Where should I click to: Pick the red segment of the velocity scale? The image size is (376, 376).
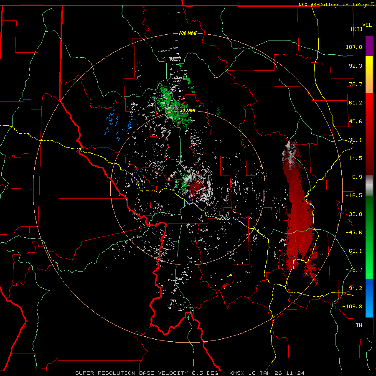coord(369,134)
